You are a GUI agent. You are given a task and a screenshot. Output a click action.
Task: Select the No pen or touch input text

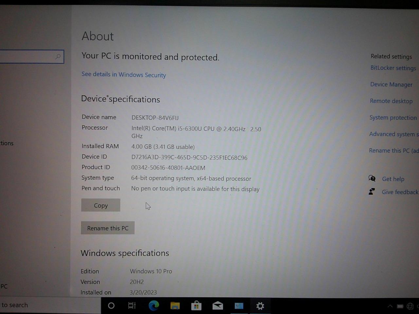coord(195,189)
